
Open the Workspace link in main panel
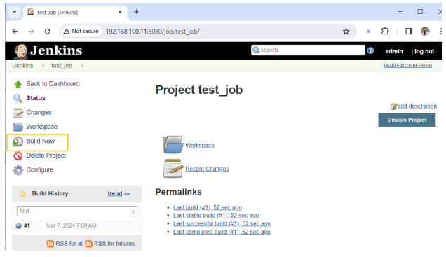tap(200, 146)
